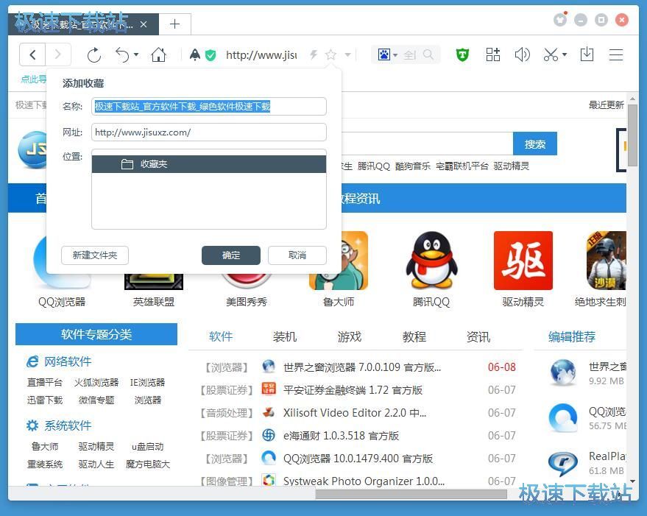The height and width of the screenshot is (516, 647).
Task: Click the browser forward arrow
Action: click(x=57, y=54)
